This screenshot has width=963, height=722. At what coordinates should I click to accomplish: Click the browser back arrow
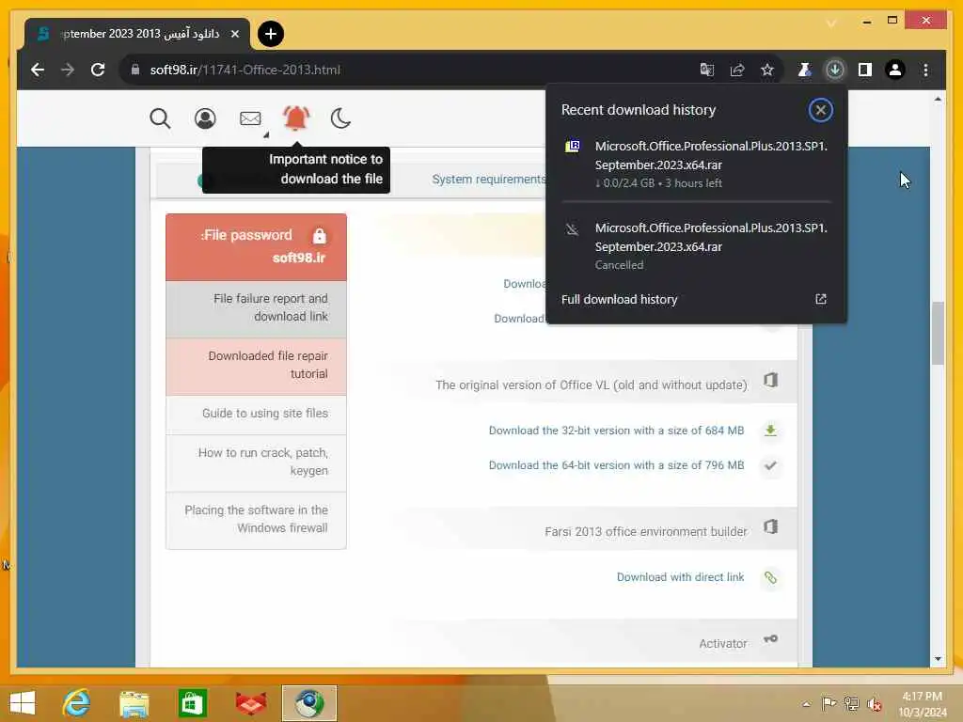tap(38, 70)
